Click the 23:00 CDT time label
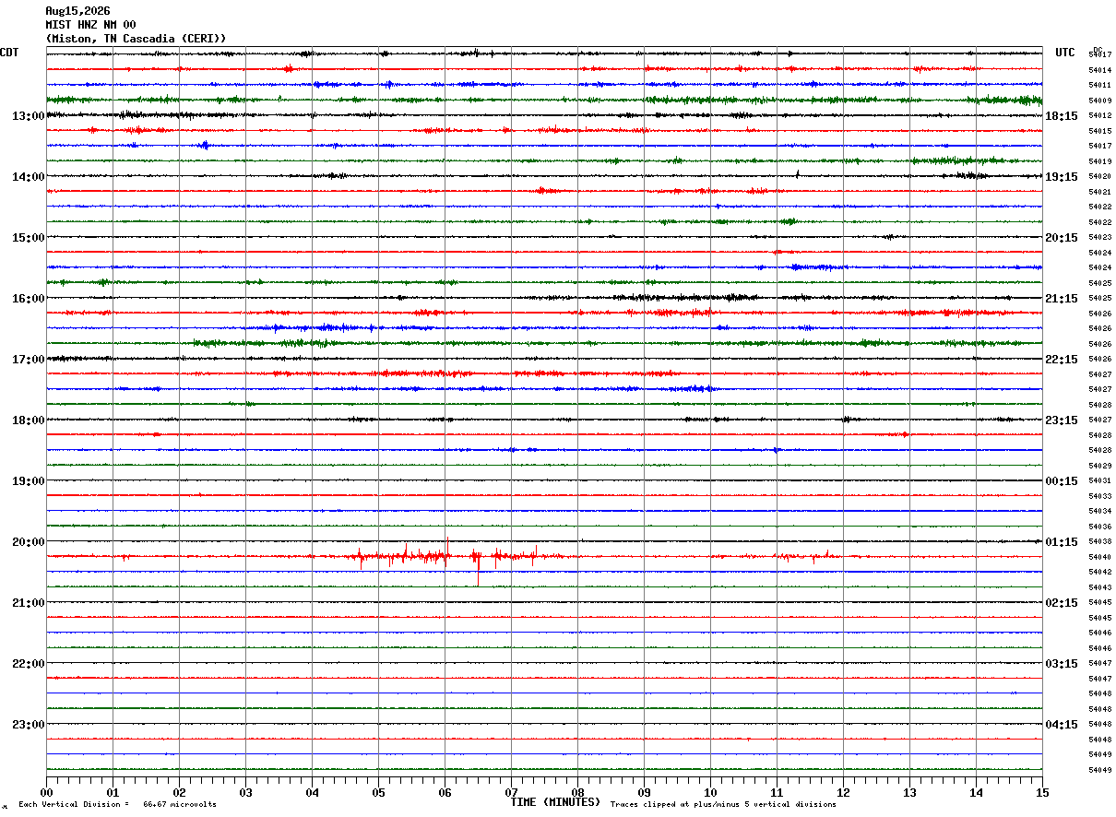The height and width of the screenshot is (817, 1116). point(28,725)
